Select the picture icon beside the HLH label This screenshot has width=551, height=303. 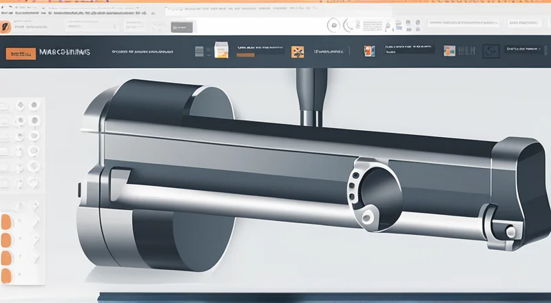pyautogui.click(x=450, y=51)
